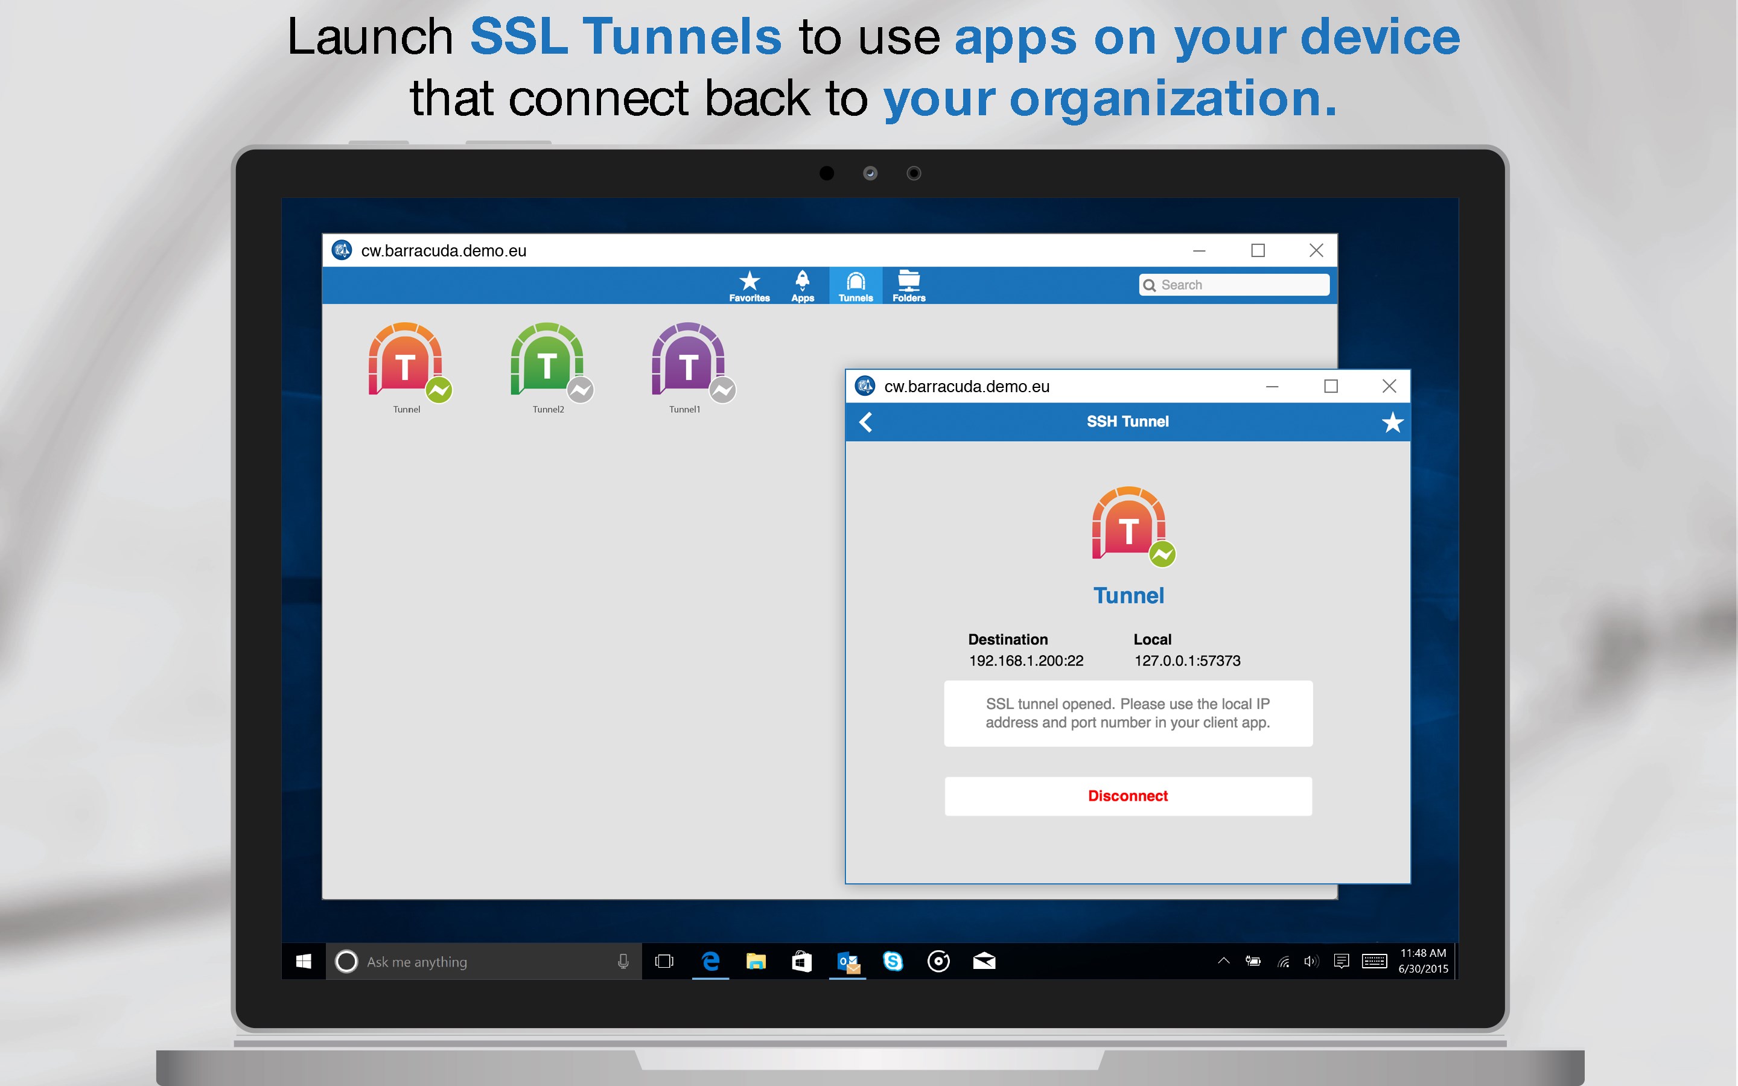Go back using the SSH Tunnel chevron
This screenshot has width=1738, height=1086.
click(866, 422)
